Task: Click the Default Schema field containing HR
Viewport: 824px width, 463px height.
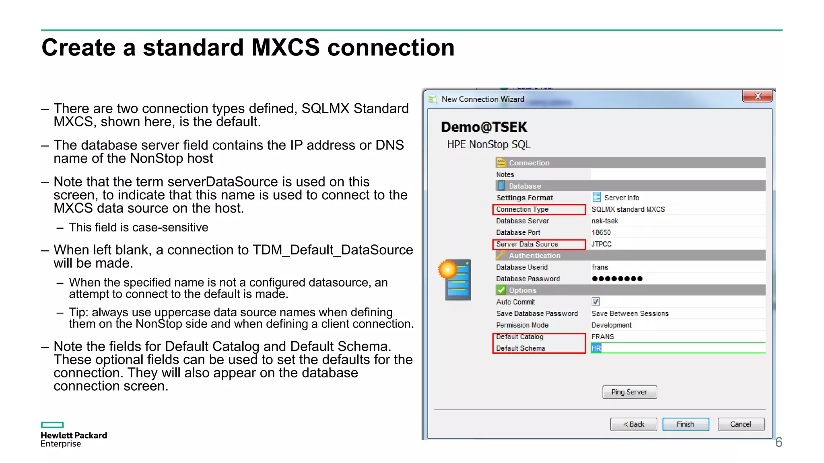Action: click(678, 348)
